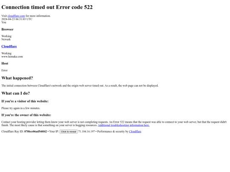Open the cloudflare.com link after 'Visit'
This screenshot has height=172, width=230.
tap(16, 16)
